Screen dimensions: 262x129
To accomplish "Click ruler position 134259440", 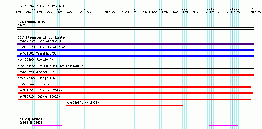I will pos(191,12).
